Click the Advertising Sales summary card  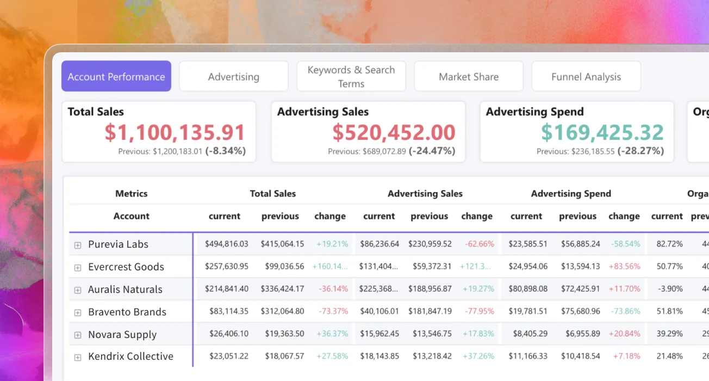pos(368,132)
